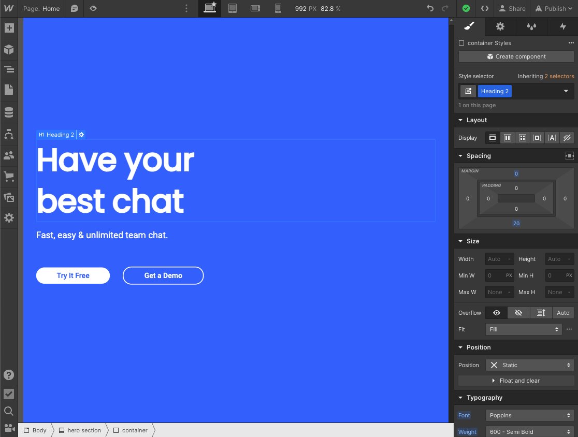
Task: Set overflow to Scroll
Action: coord(541,313)
